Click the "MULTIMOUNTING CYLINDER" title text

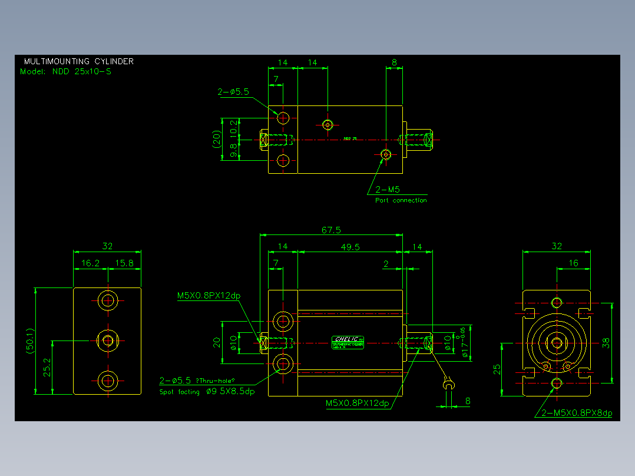pyautogui.click(x=78, y=62)
